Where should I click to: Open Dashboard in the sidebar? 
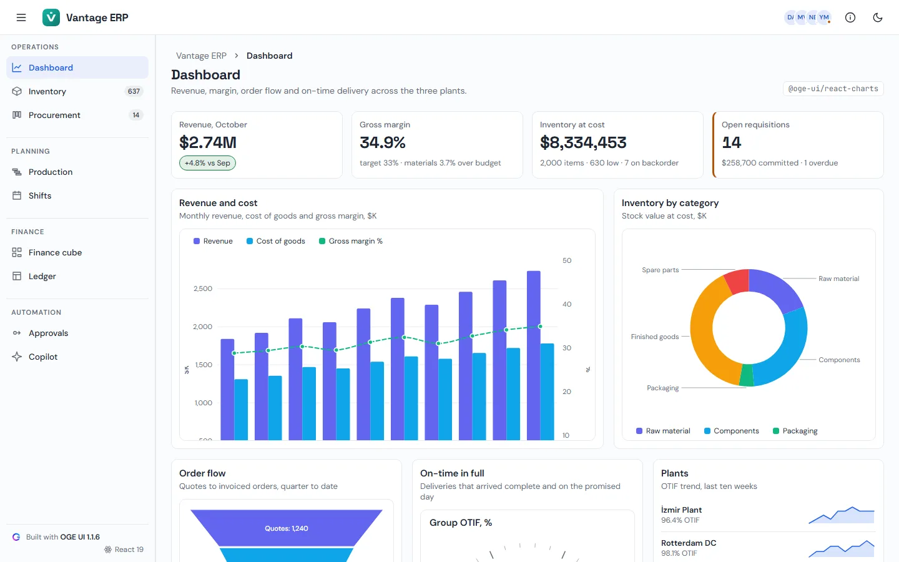(x=77, y=67)
